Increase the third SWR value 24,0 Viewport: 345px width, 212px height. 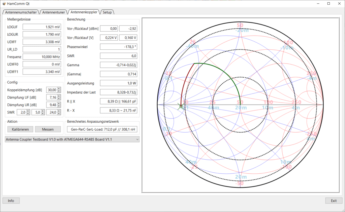click(x=59, y=111)
